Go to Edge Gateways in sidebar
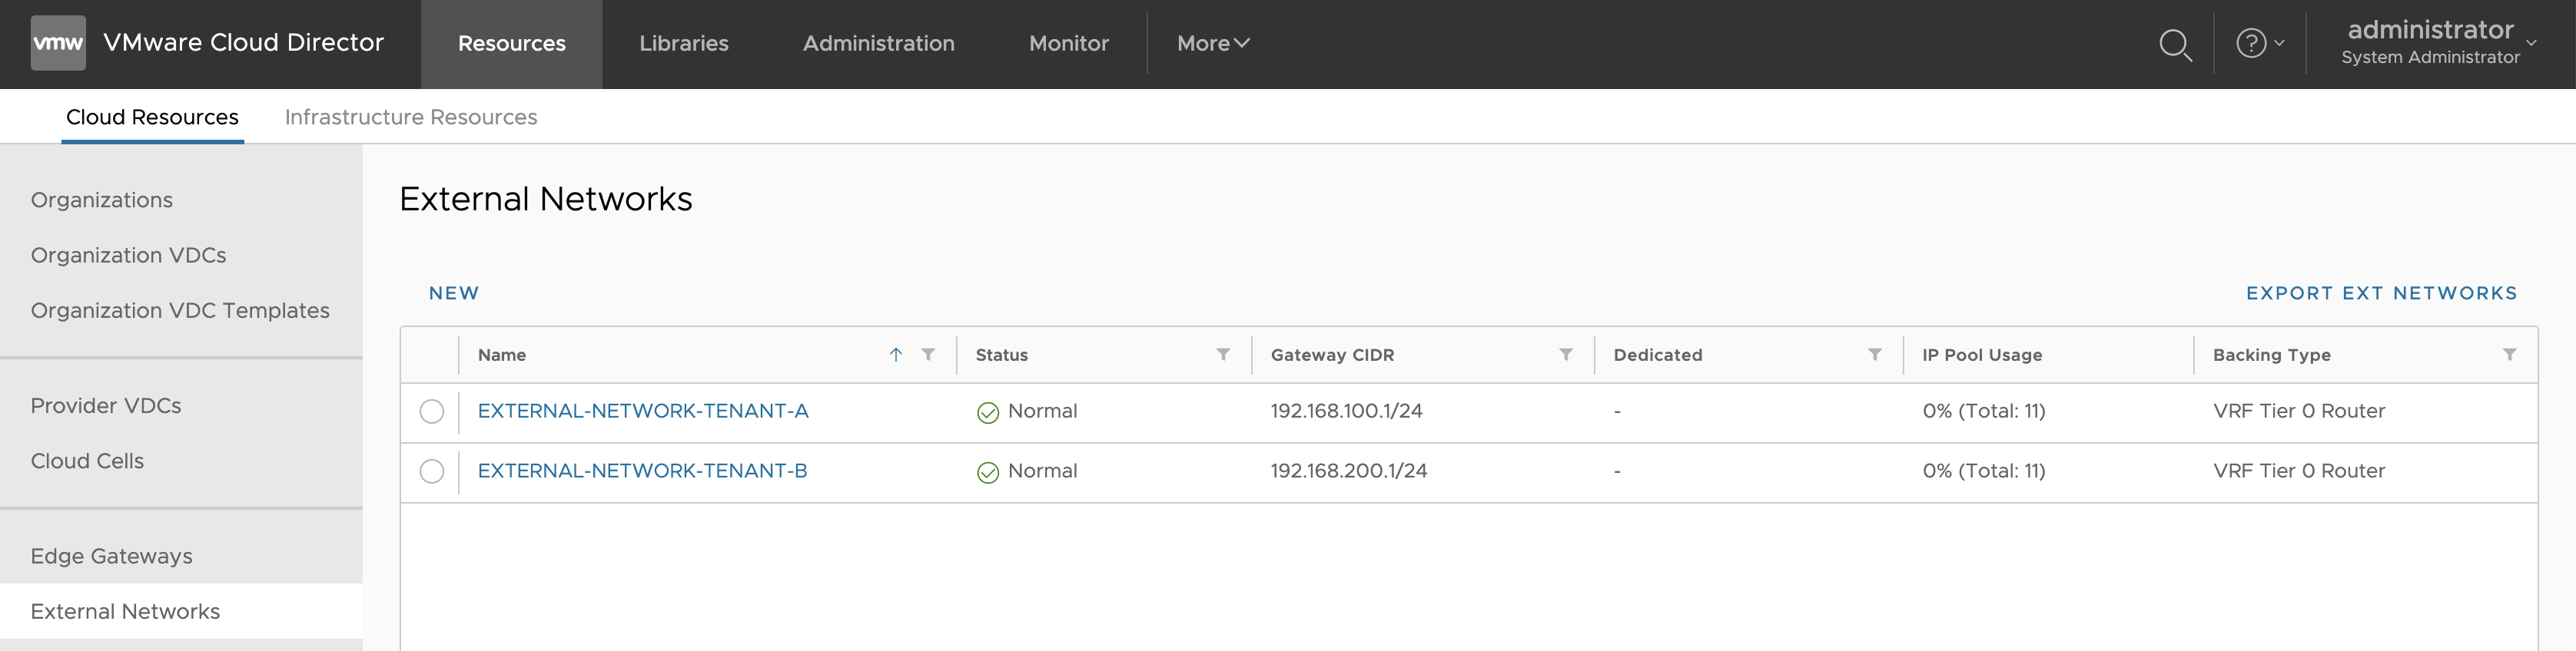Image resolution: width=2576 pixels, height=651 pixels. click(x=111, y=556)
